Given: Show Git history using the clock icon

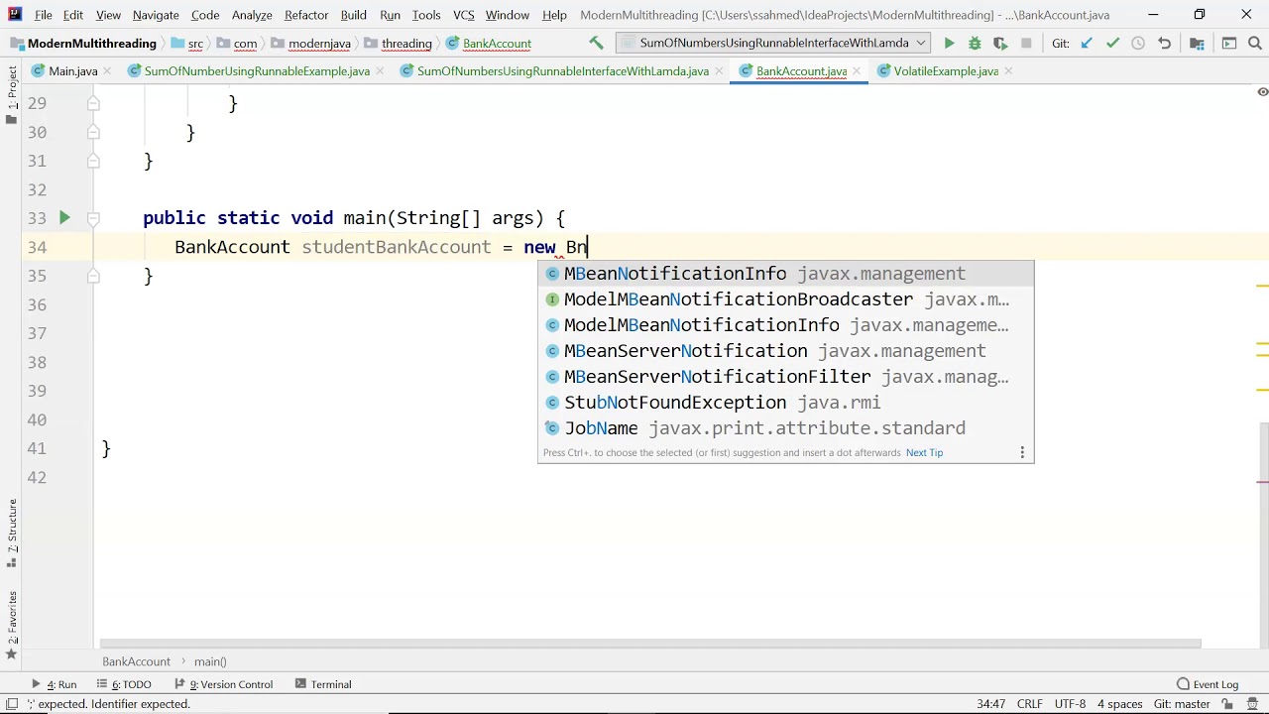Looking at the screenshot, I should [1138, 44].
